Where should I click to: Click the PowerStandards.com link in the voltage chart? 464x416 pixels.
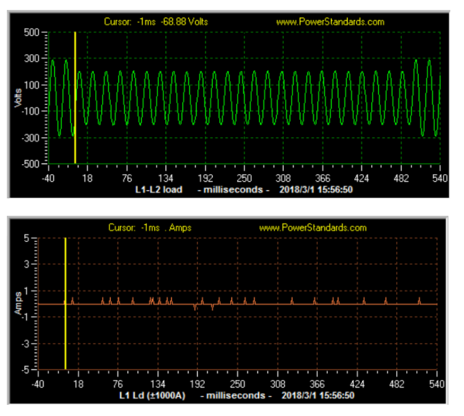point(330,22)
